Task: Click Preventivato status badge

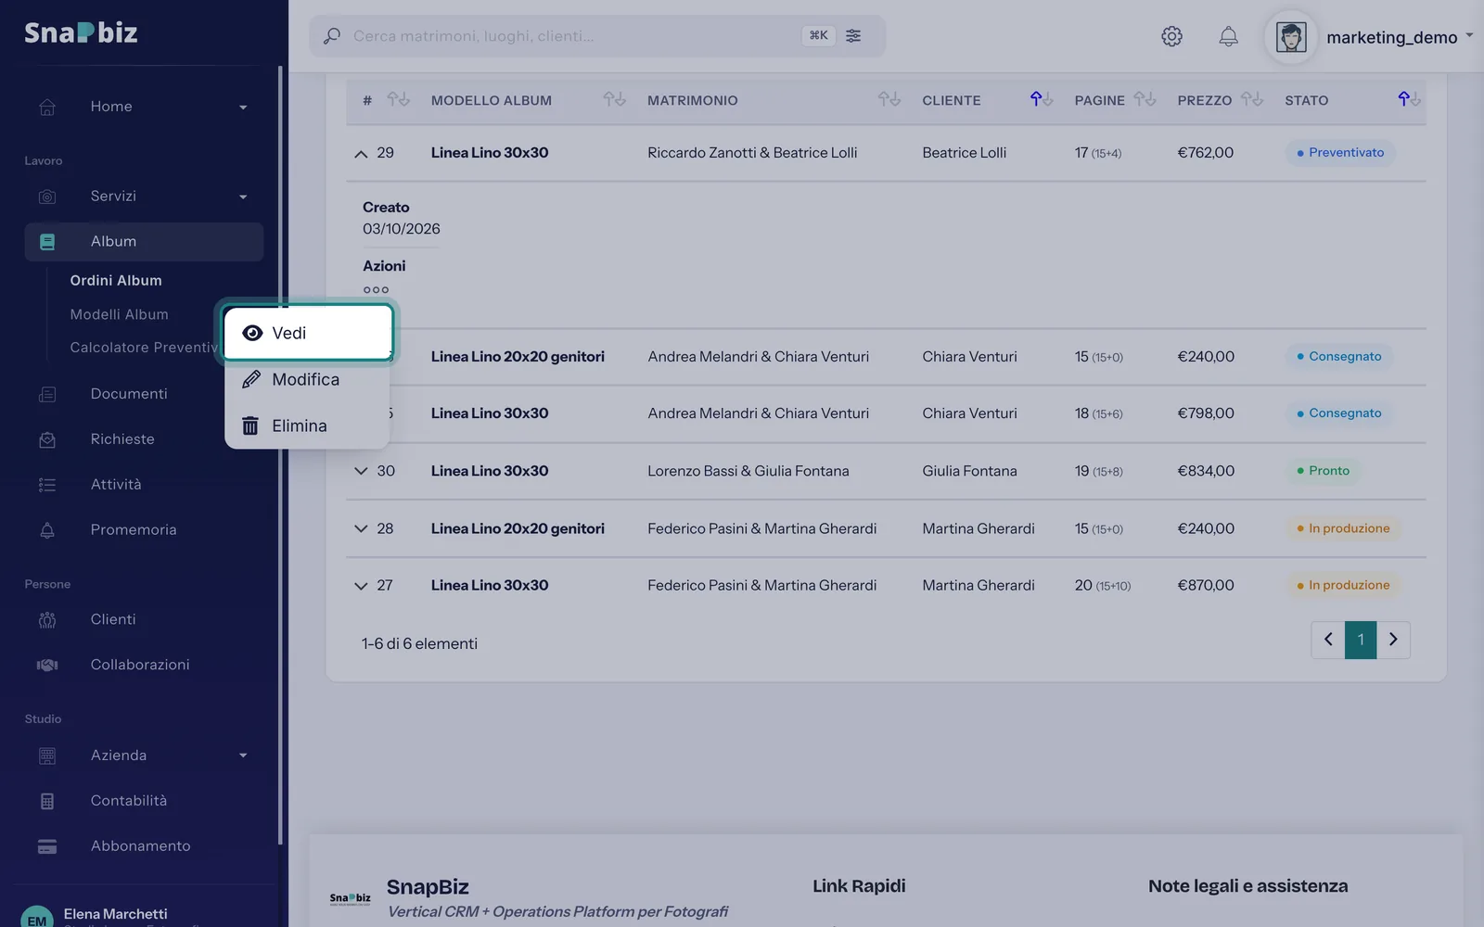Action: click(1340, 153)
